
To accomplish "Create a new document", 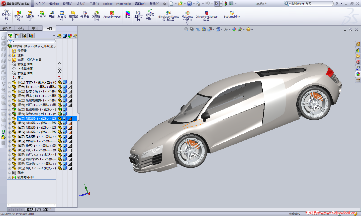I will [171, 4].
